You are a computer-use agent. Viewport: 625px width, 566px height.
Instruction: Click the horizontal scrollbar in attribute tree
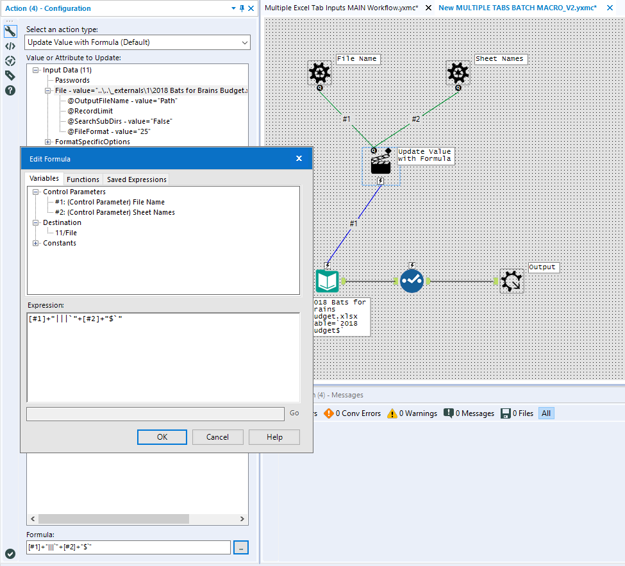pos(113,519)
